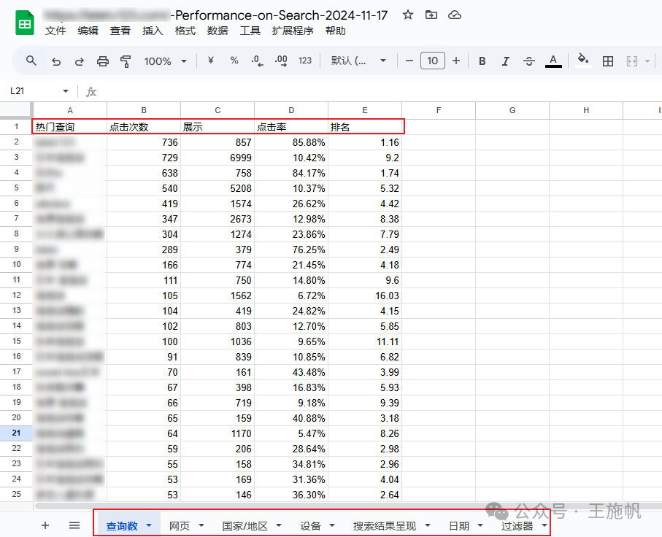Toggle bold formatting
Image resolution: width=662 pixels, height=537 pixels.
482,61
